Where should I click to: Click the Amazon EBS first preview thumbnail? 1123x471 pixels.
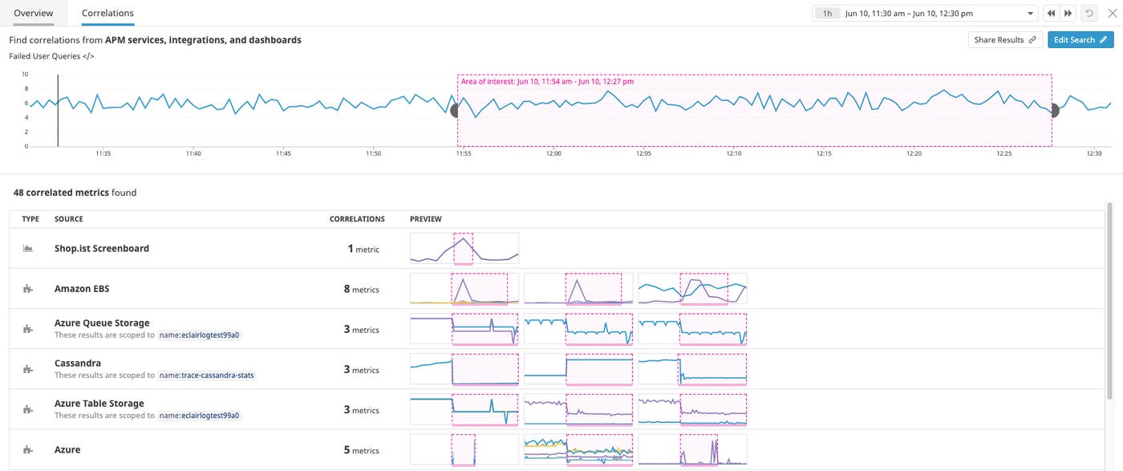tap(464, 288)
